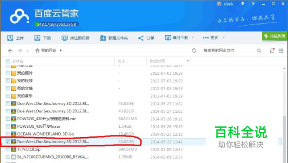Open the More (更多) dots menu
288x163 pixels.
pos(206,38)
